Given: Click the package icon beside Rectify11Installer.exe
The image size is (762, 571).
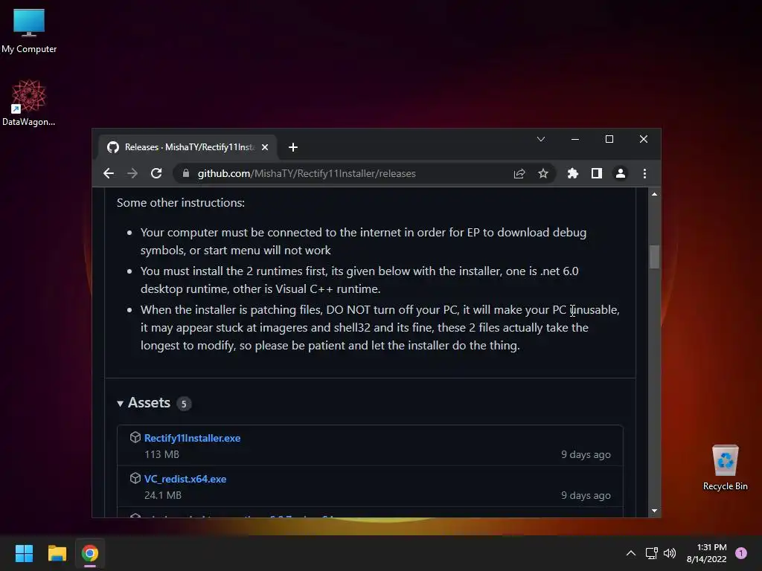Looking at the screenshot, I should pyautogui.click(x=135, y=437).
